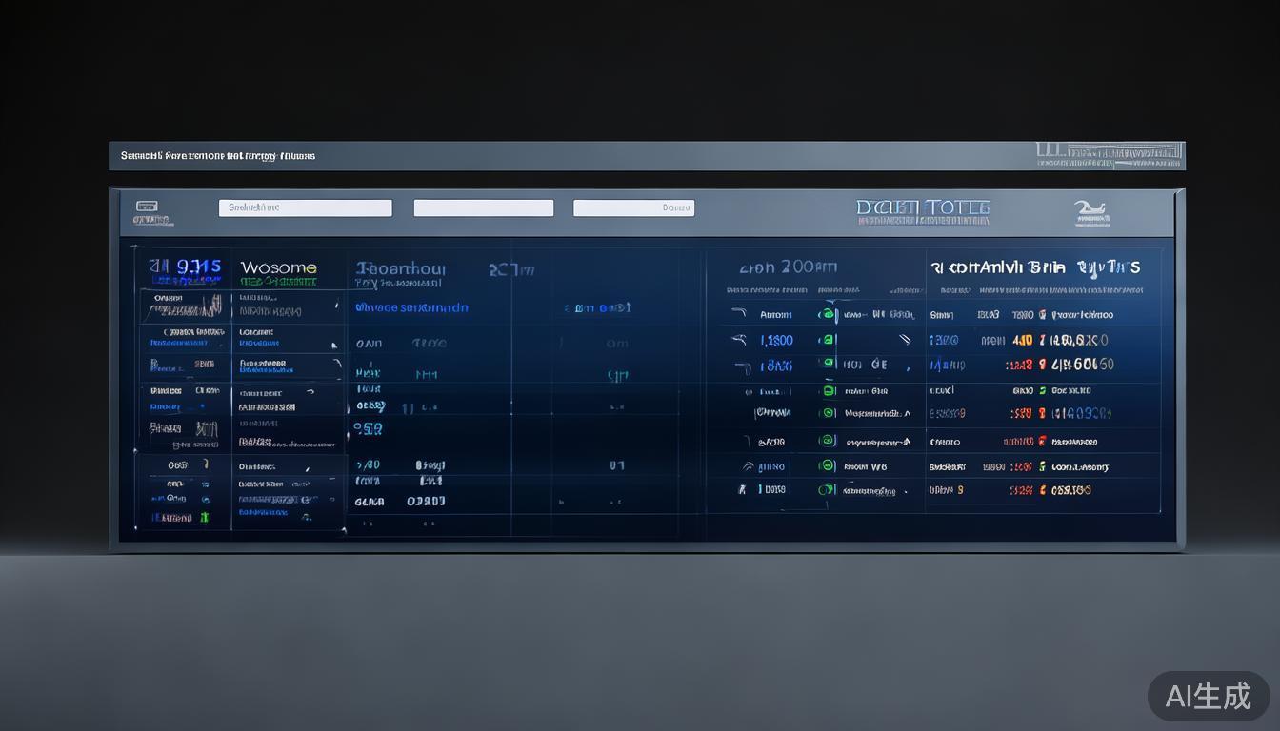Click the DCUEN TOTLE title in the toolbar
This screenshot has width=1280, height=731.
(922, 207)
